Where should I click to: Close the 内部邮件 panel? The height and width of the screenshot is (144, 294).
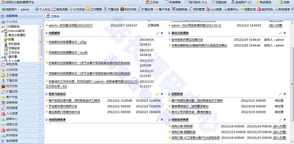(162, 33)
